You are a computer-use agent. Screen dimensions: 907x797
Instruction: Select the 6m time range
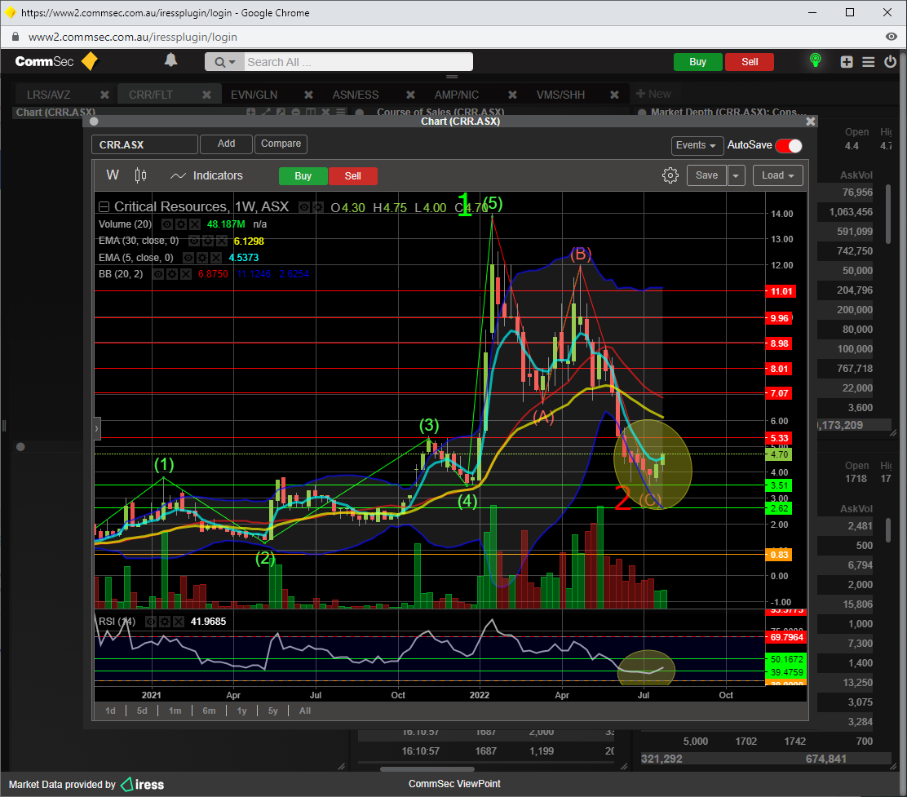pyautogui.click(x=209, y=711)
